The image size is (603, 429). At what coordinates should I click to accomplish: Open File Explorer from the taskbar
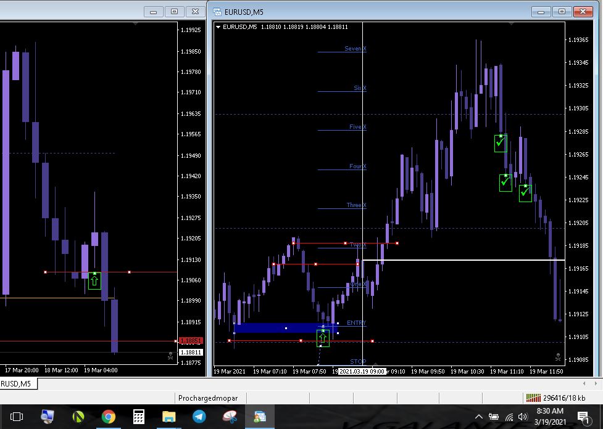tap(169, 417)
